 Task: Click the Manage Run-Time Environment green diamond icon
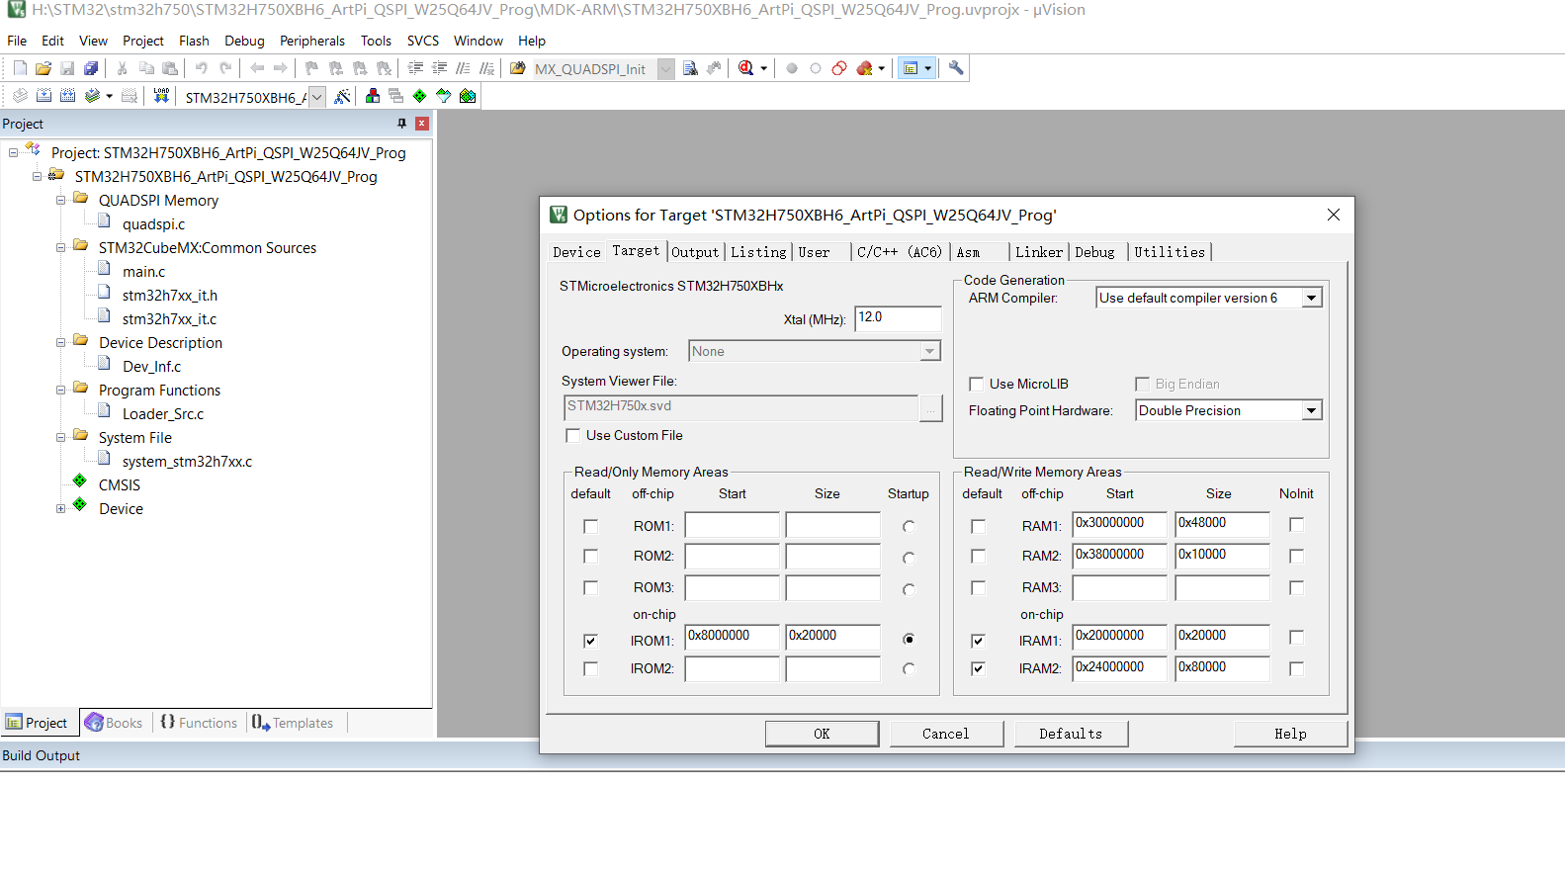(420, 96)
